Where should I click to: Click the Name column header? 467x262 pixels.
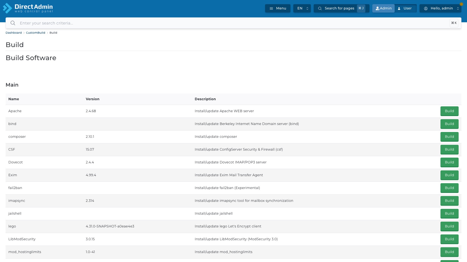pos(14,99)
